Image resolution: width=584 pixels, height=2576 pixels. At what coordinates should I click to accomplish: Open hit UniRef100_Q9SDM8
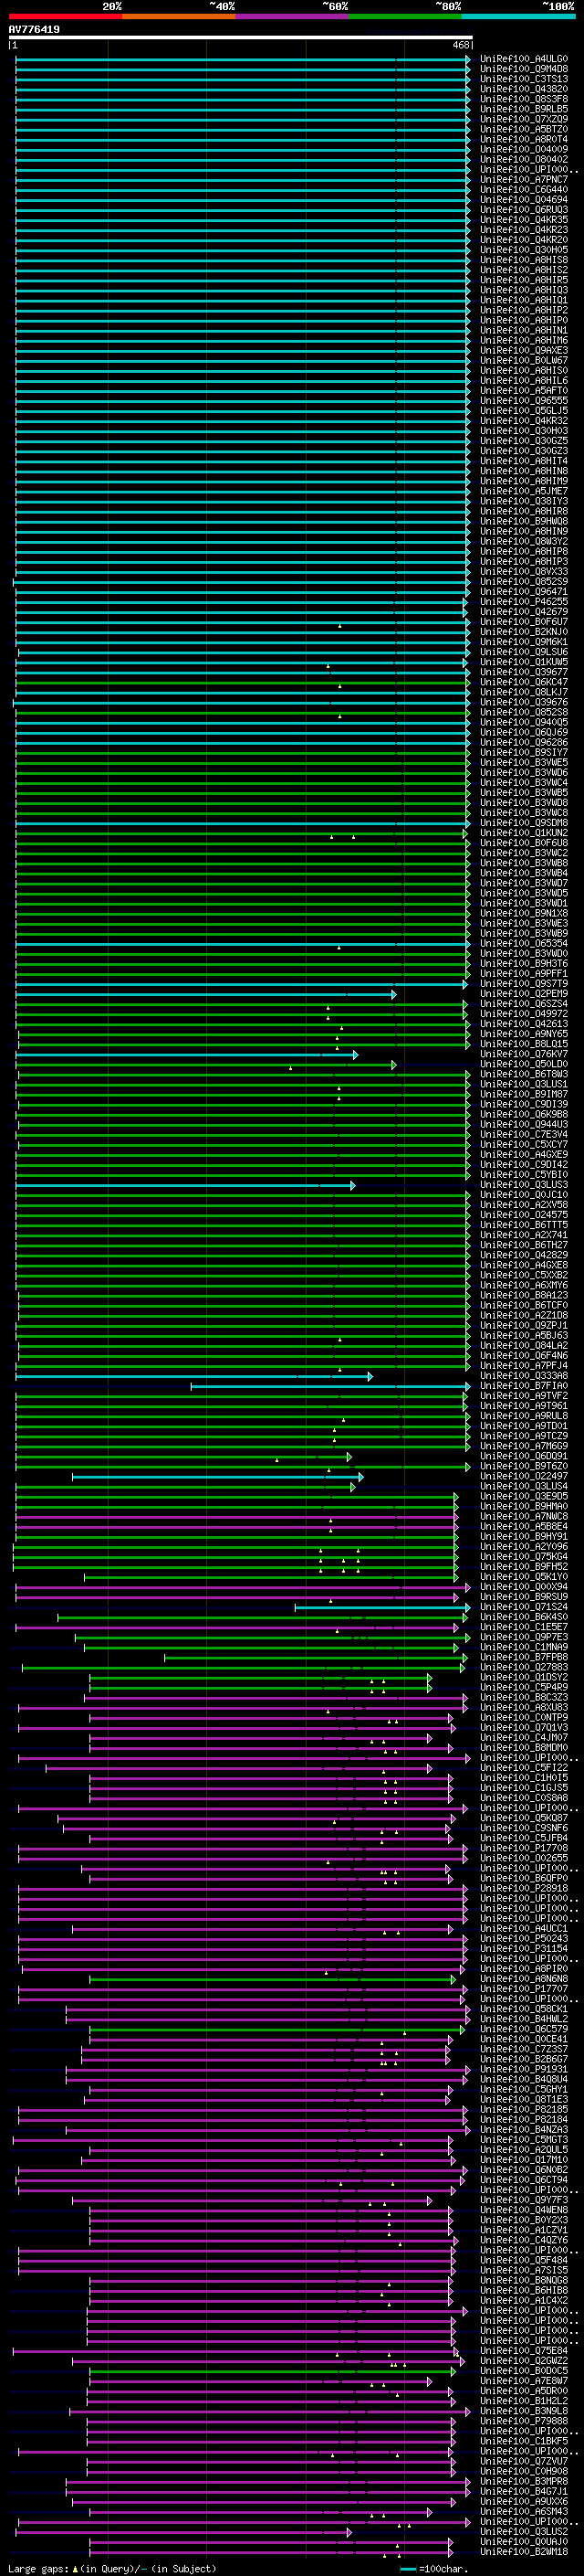(x=524, y=823)
